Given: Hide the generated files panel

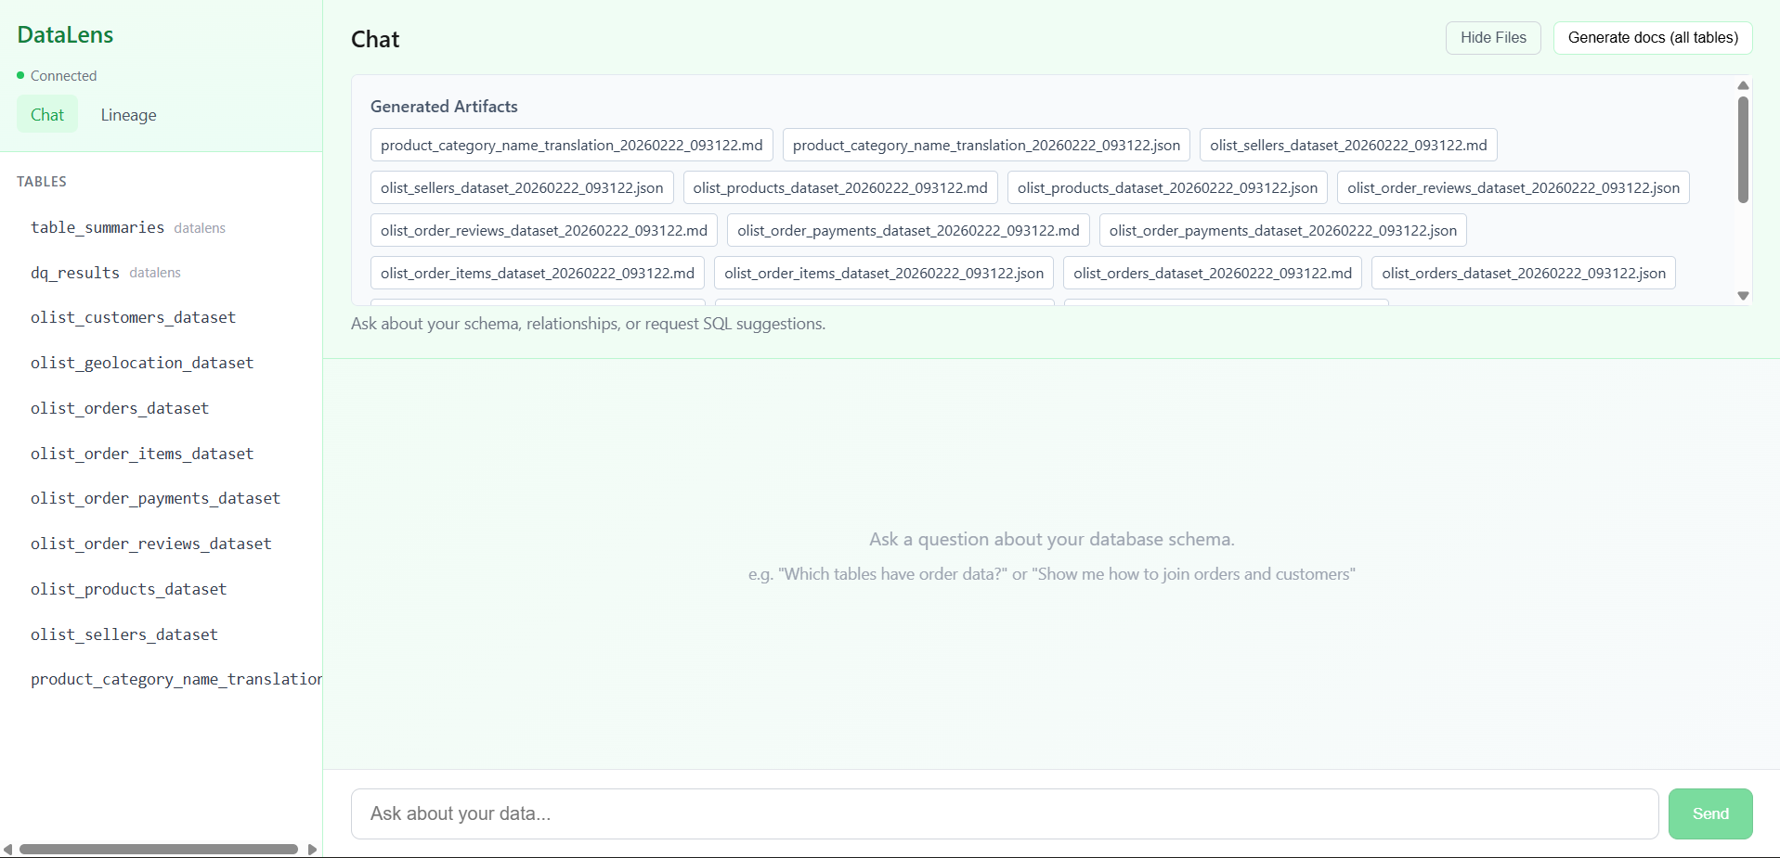Looking at the screenshot, I should [x=1492, y=38].
